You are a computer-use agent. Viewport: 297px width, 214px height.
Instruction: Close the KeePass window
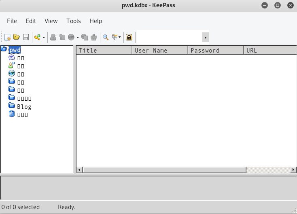pyautogui.click(x=291, y=5)
